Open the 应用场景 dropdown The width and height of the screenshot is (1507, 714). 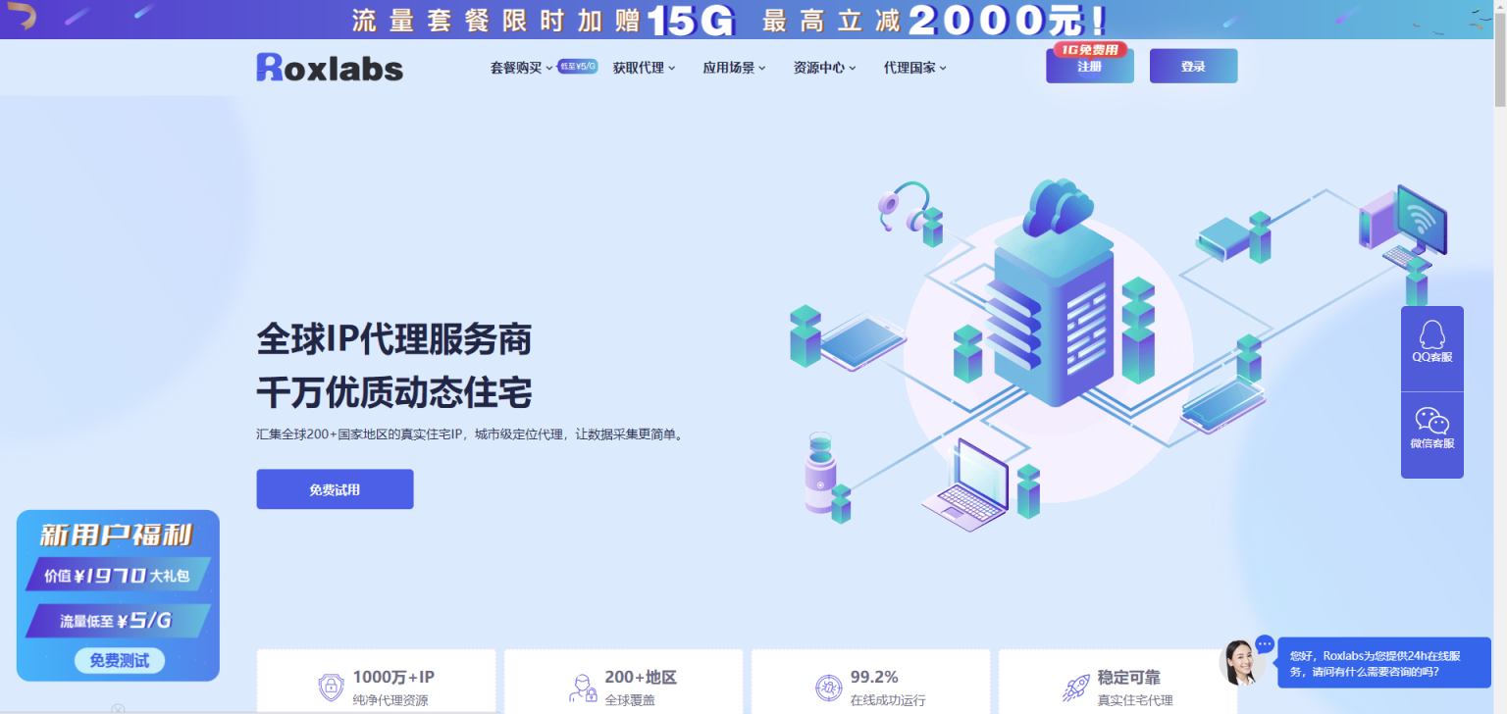coord(728,68)
